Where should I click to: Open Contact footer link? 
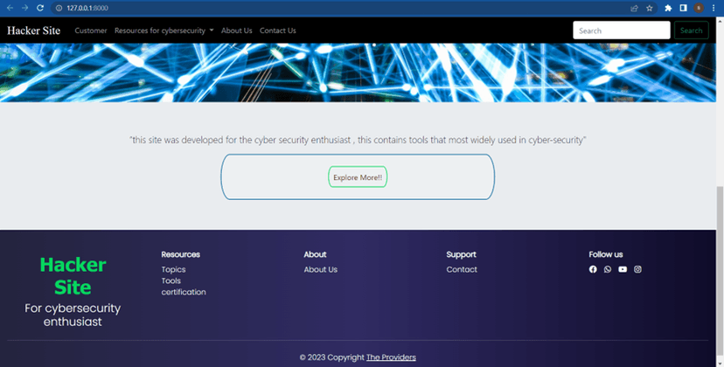(462, 270)
